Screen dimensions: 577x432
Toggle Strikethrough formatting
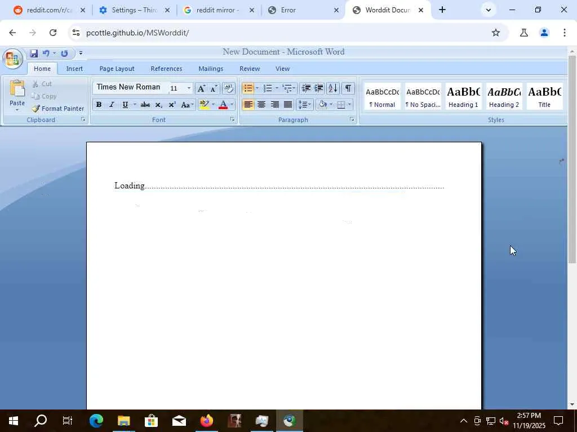click(145, 105)
